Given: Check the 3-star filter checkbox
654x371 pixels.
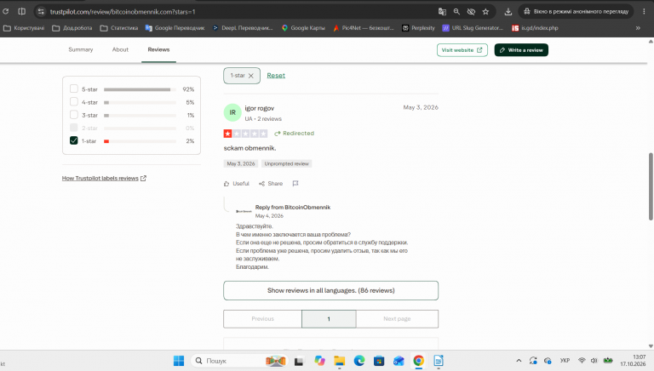Looking at the screenshot, I should (x=74, y=115).
